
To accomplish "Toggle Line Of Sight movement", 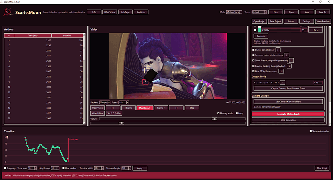I will (x=253, y=71).
